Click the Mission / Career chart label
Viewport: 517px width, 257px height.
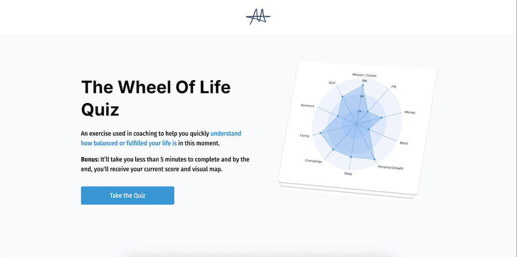[364, 75]
